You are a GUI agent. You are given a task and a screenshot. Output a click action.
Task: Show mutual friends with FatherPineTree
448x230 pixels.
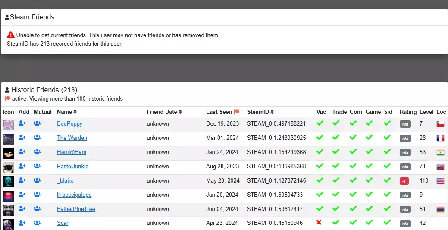37,208
